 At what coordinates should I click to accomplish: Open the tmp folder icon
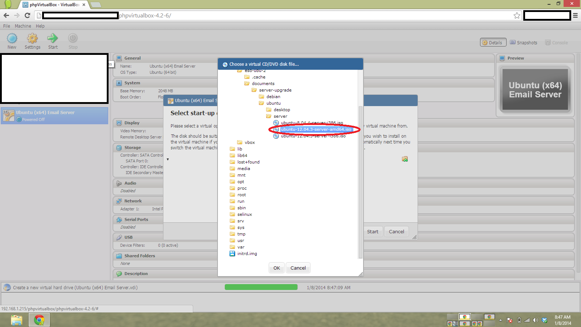(232, 234)
